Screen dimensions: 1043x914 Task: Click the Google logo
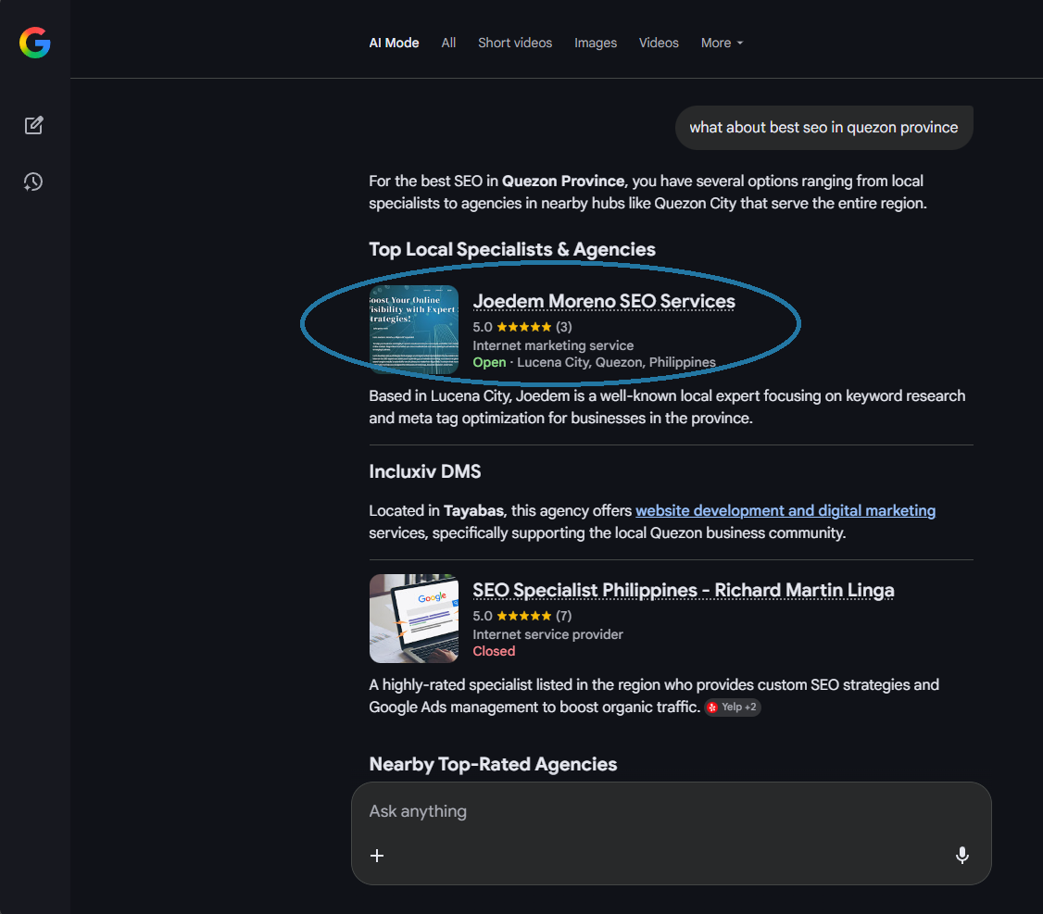(34, 43)
